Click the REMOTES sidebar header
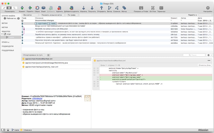The height and width of the screenshot is (133, 214). [6, 31]
